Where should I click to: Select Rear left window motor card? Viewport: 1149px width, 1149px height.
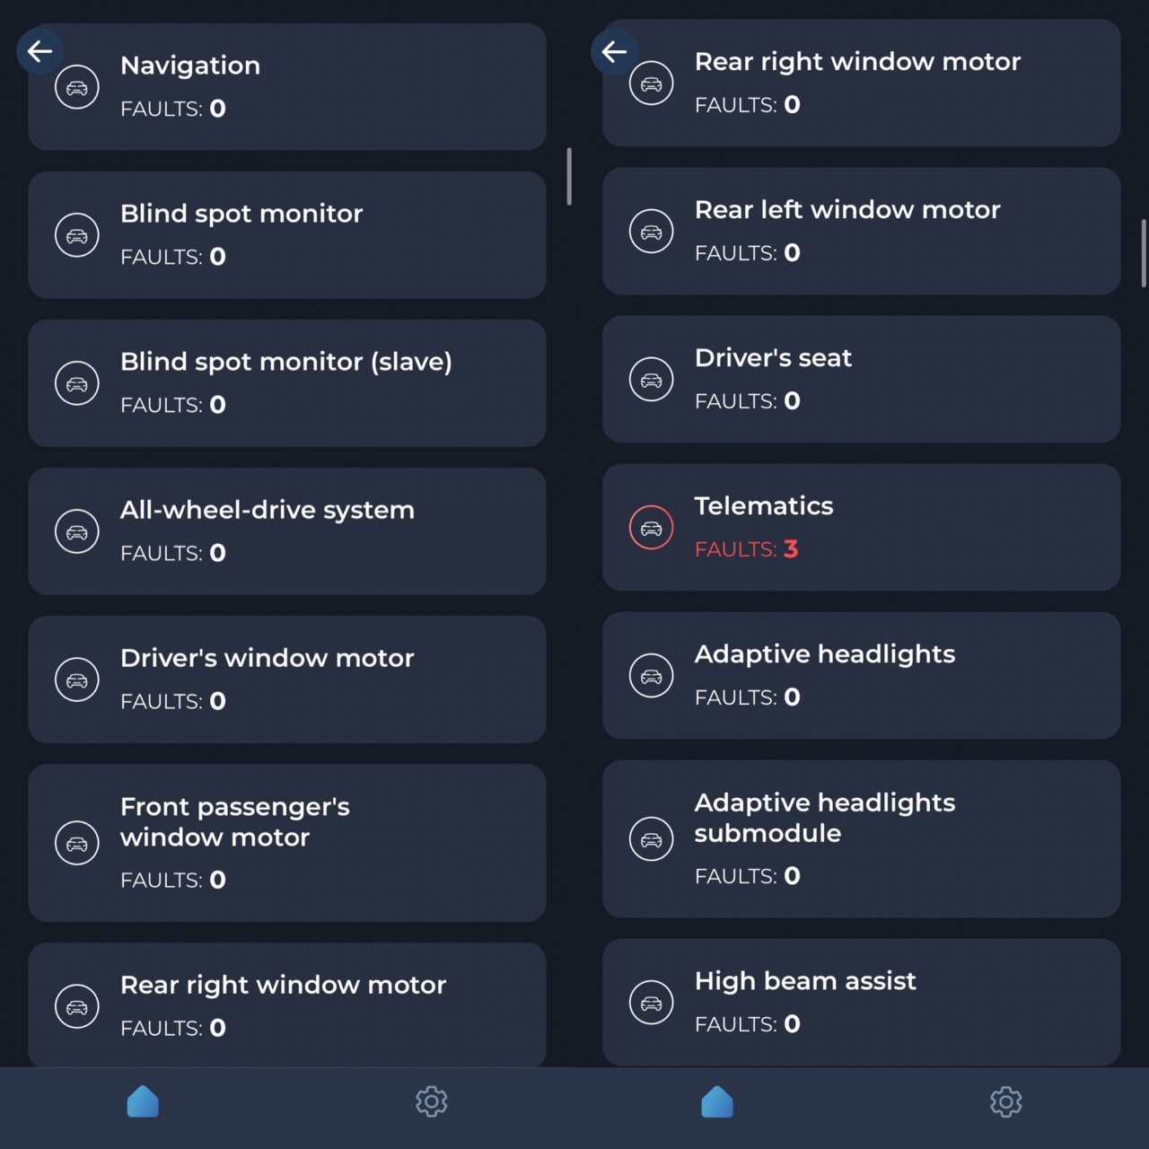[862, 232]
